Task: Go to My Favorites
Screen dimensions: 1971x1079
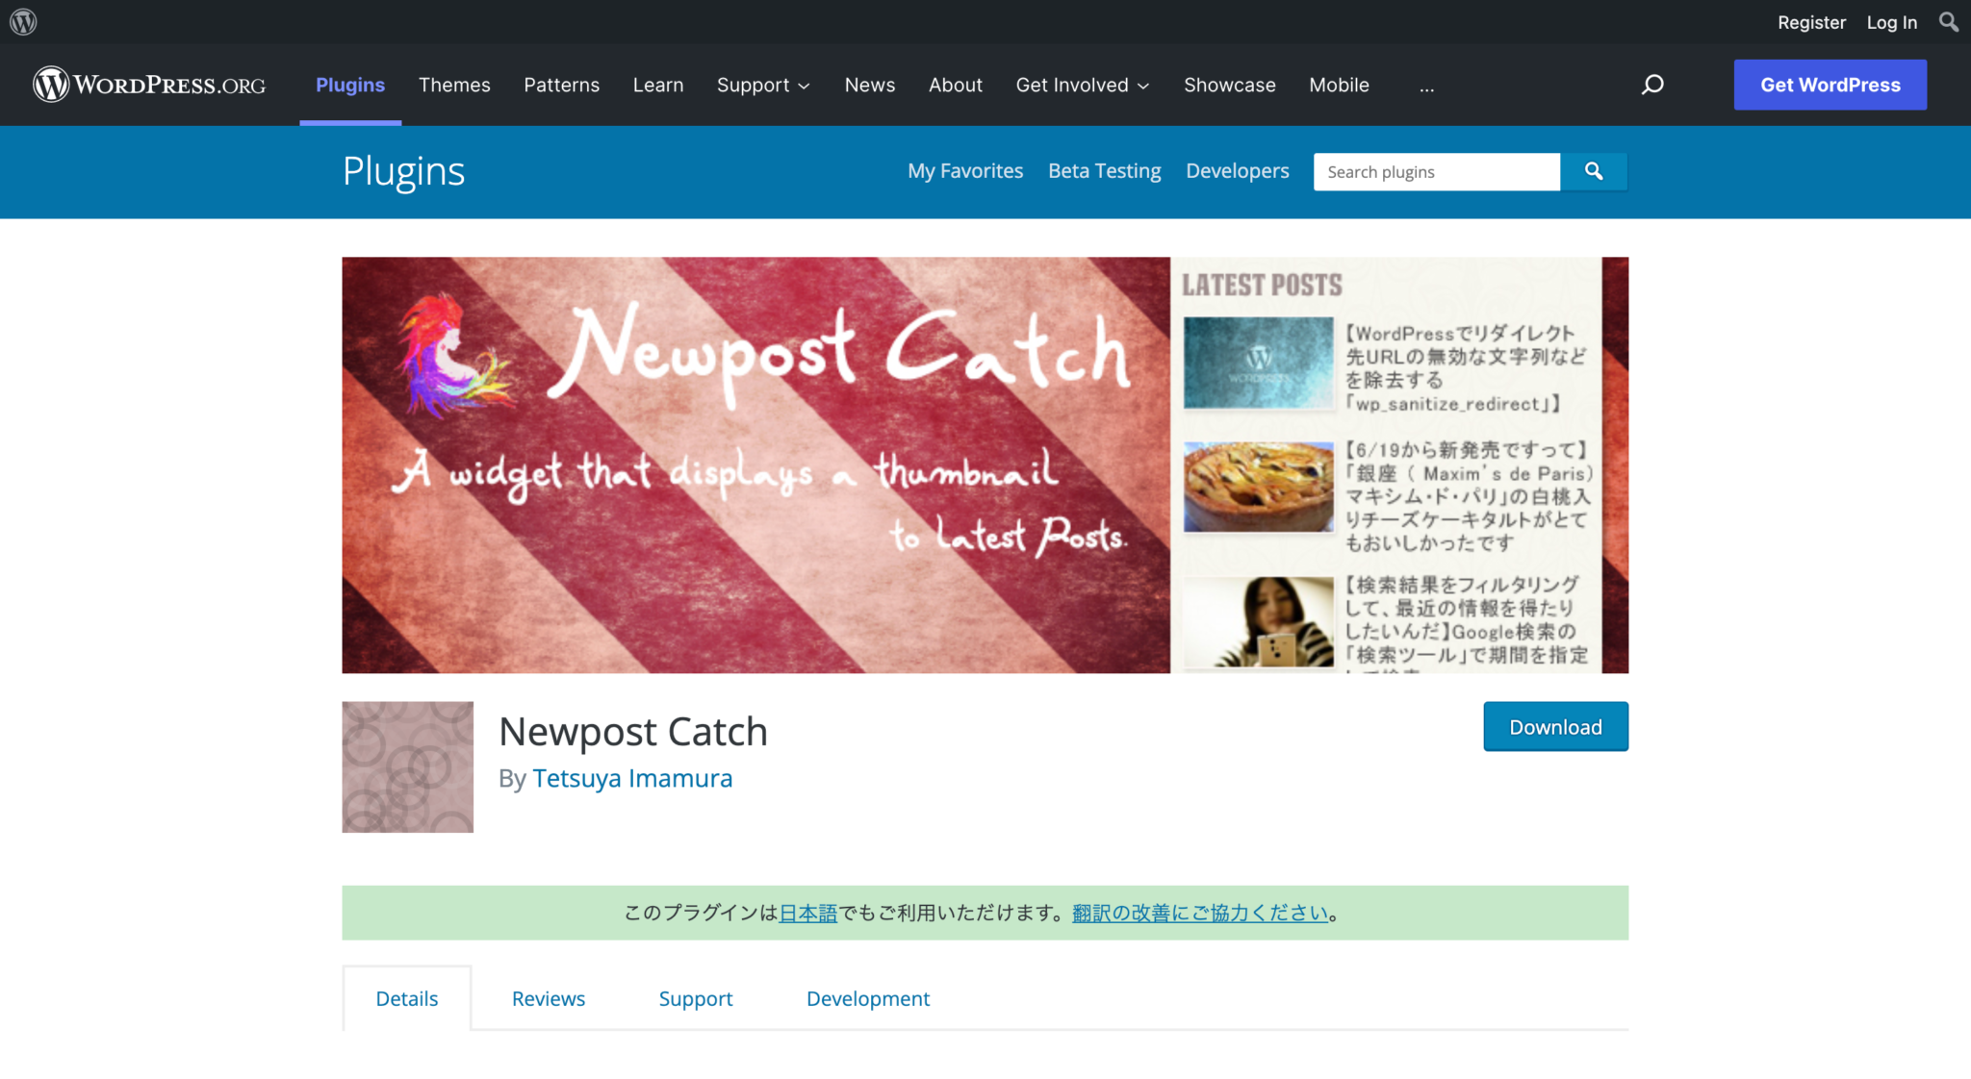Action: (x=965, y=171)
